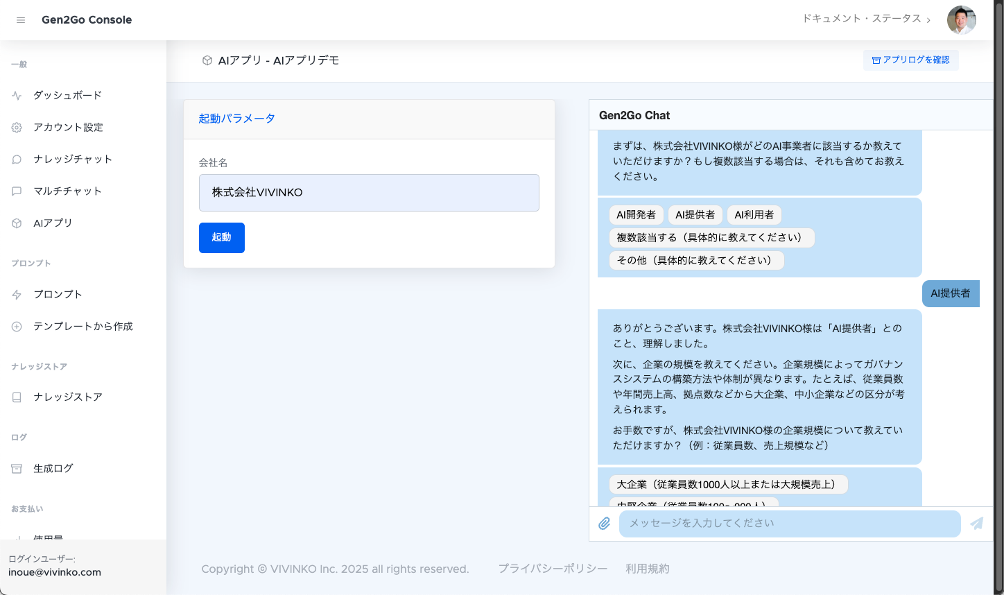Click the Knowledge Chat bubble icon
This screenshot has width=1004, height=595.
pyautogui.click(x=17, y=159)
